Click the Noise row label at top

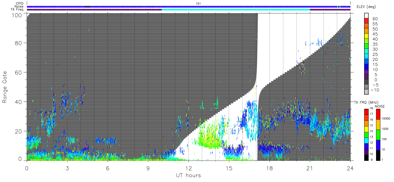click(x=19, y=6)
